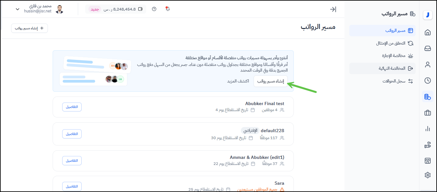437x192 pixels.
Task: Click the clock attendance icon
Action: pyautogui.click(x=427, y=81)
